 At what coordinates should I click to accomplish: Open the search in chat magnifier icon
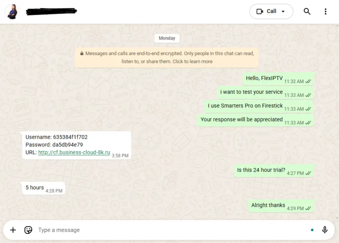pyautogui.click(x=307, y=11)
